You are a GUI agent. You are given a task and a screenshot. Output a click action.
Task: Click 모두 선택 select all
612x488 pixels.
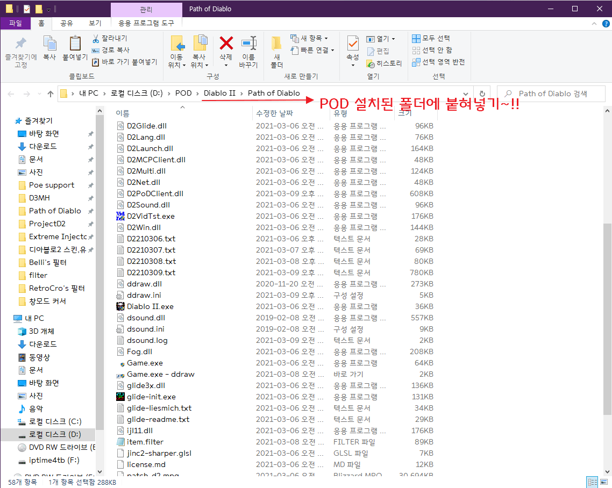pyautogui.click(x=431, y=38)
